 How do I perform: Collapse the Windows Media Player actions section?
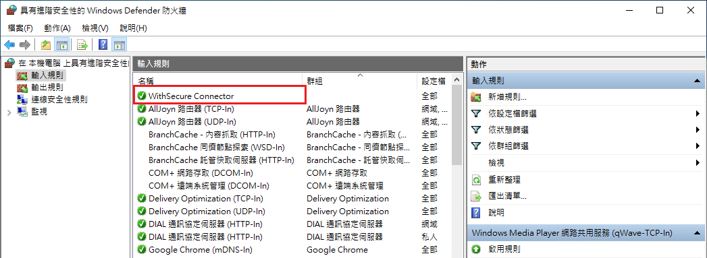click(697, 233)
